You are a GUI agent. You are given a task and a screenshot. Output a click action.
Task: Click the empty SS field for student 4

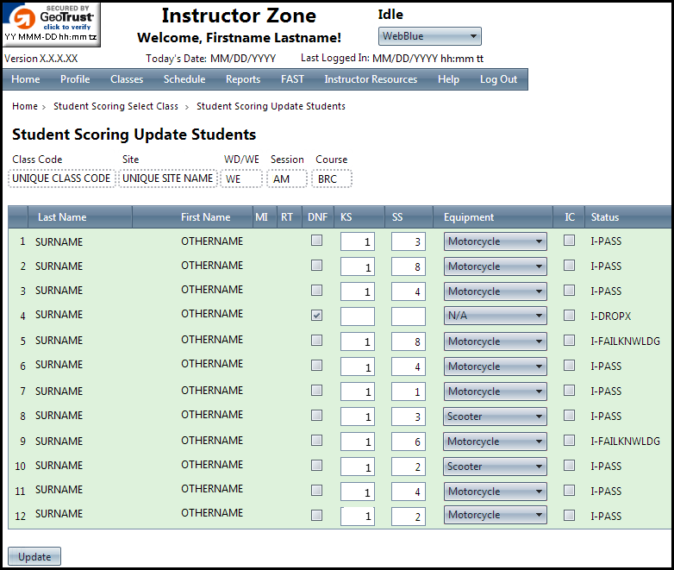coord(409,316)
